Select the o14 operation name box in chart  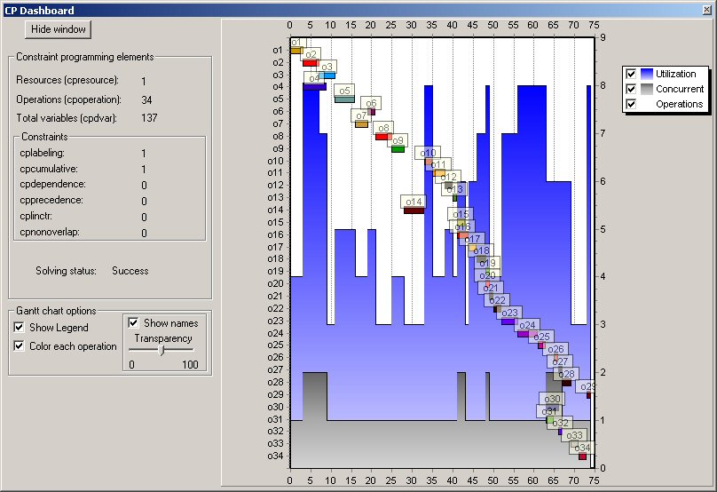coord(413,202)
